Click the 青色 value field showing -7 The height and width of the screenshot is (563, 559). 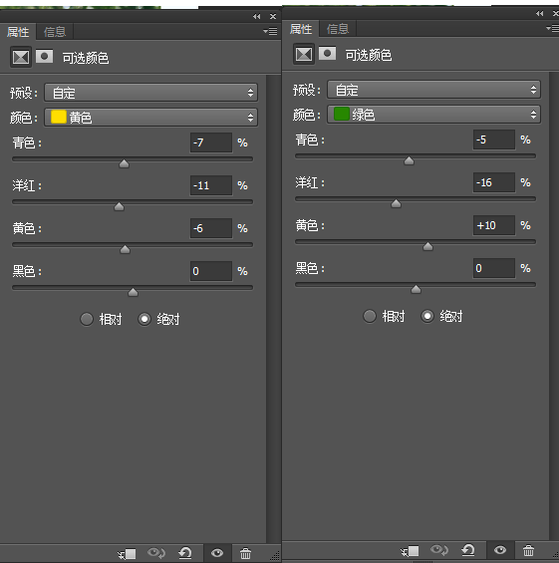click(x=211, y=142)
